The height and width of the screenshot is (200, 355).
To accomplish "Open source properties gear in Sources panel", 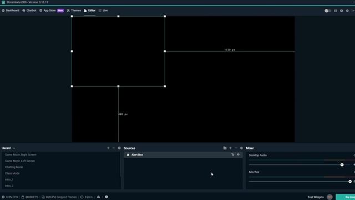I will [x=241, y=148].
